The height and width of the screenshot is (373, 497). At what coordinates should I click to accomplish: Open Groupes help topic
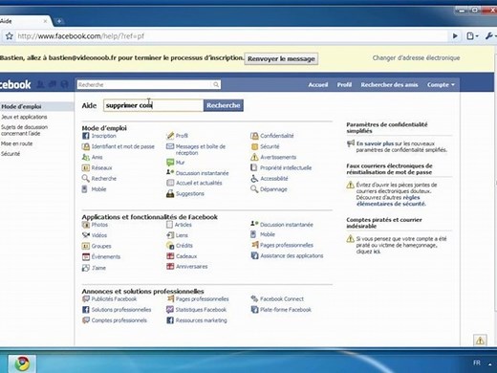pos(101,246)
